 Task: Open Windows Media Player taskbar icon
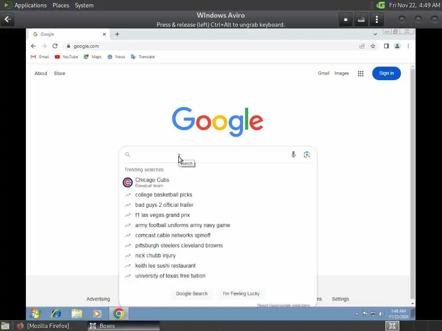97,313
